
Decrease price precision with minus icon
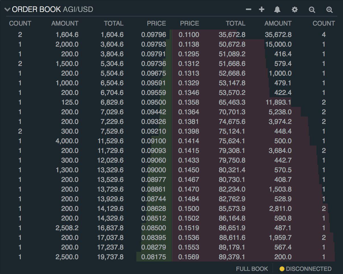249,9
